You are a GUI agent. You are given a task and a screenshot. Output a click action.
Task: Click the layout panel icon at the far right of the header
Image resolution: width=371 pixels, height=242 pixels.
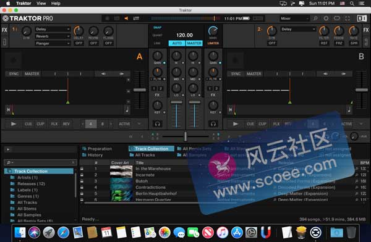click(x=362, y=18)
